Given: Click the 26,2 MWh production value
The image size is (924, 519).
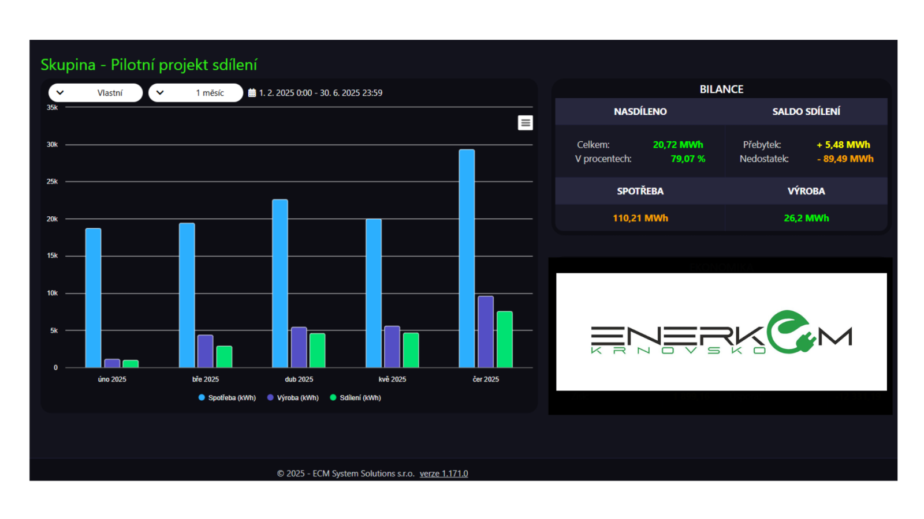Looking at the screenshot, I should click(806, 218).
